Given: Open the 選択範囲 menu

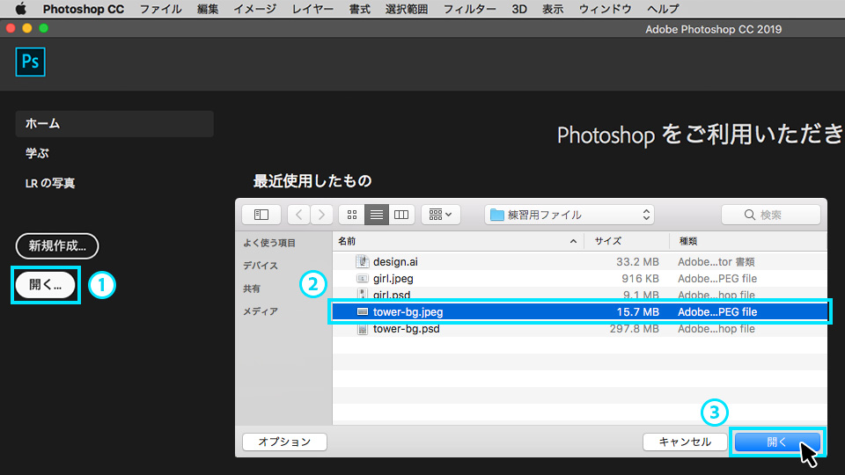Looking at the screenshot, I should click(x=407, y=9).
